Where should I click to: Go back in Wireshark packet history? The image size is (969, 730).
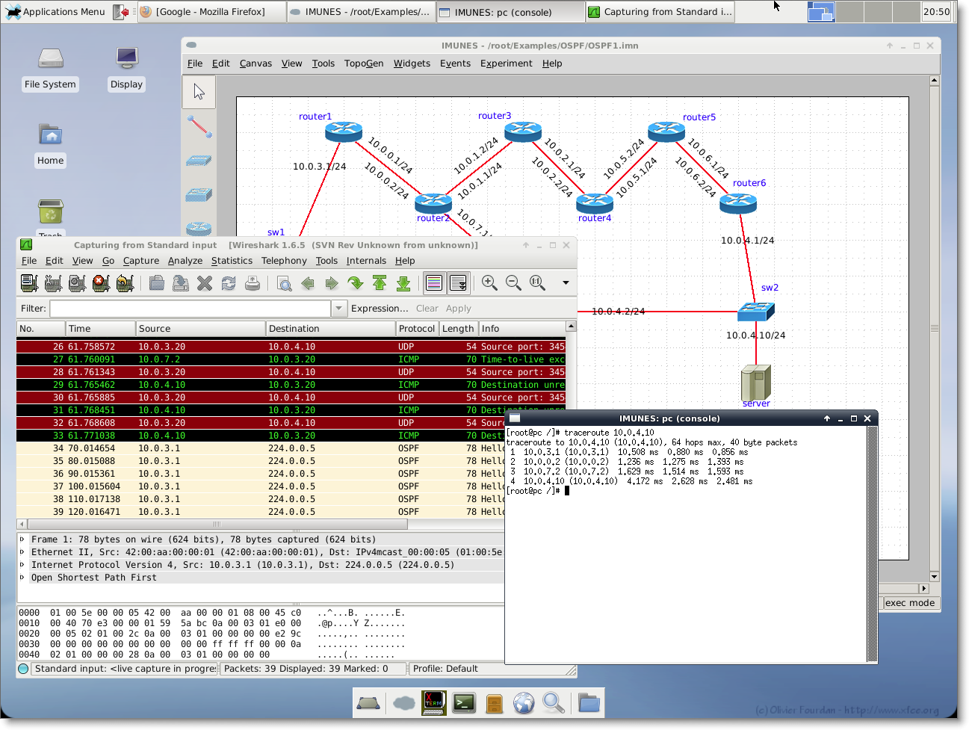308,283
